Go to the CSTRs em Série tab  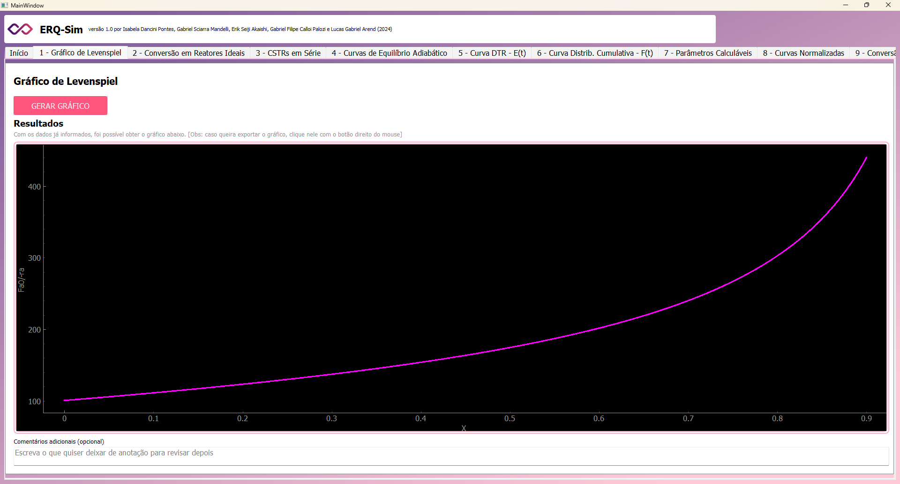(288, 53)
